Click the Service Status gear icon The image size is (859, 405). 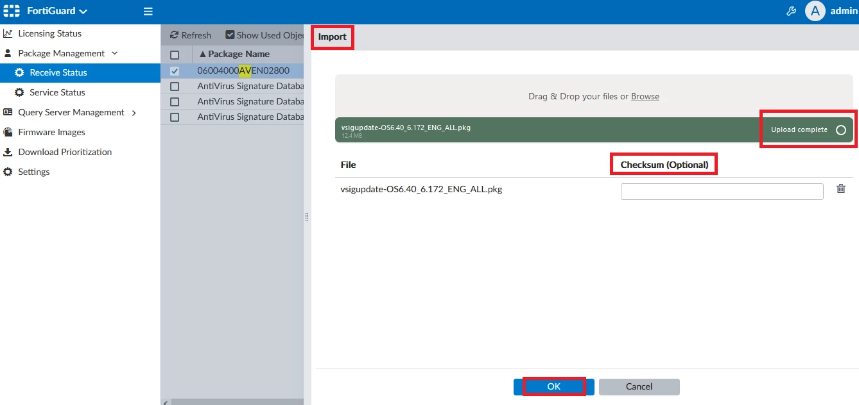coord(19,92)
